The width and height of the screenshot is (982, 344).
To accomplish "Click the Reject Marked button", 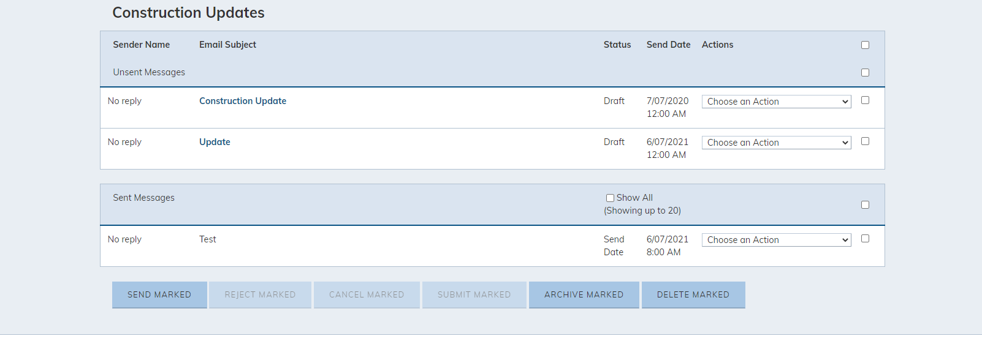I will [x=260, y=294].
